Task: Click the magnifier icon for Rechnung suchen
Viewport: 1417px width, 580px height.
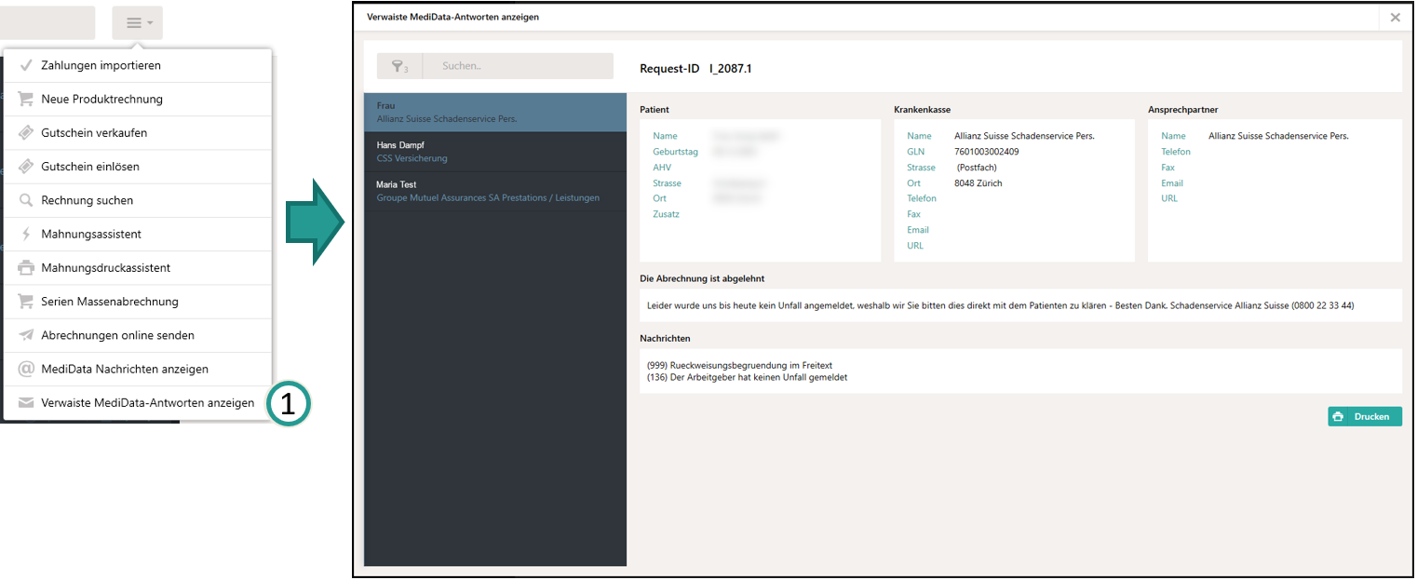Action: (x=26, y=200)
